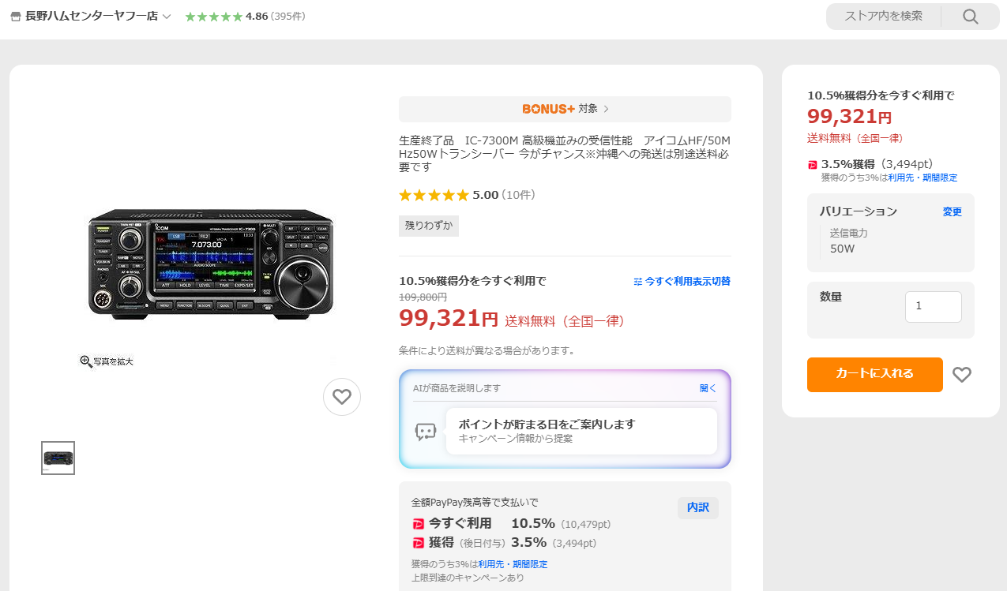Click the product star rating 5.00
This screenshot has width=1007, height=591.
(434, 195)
